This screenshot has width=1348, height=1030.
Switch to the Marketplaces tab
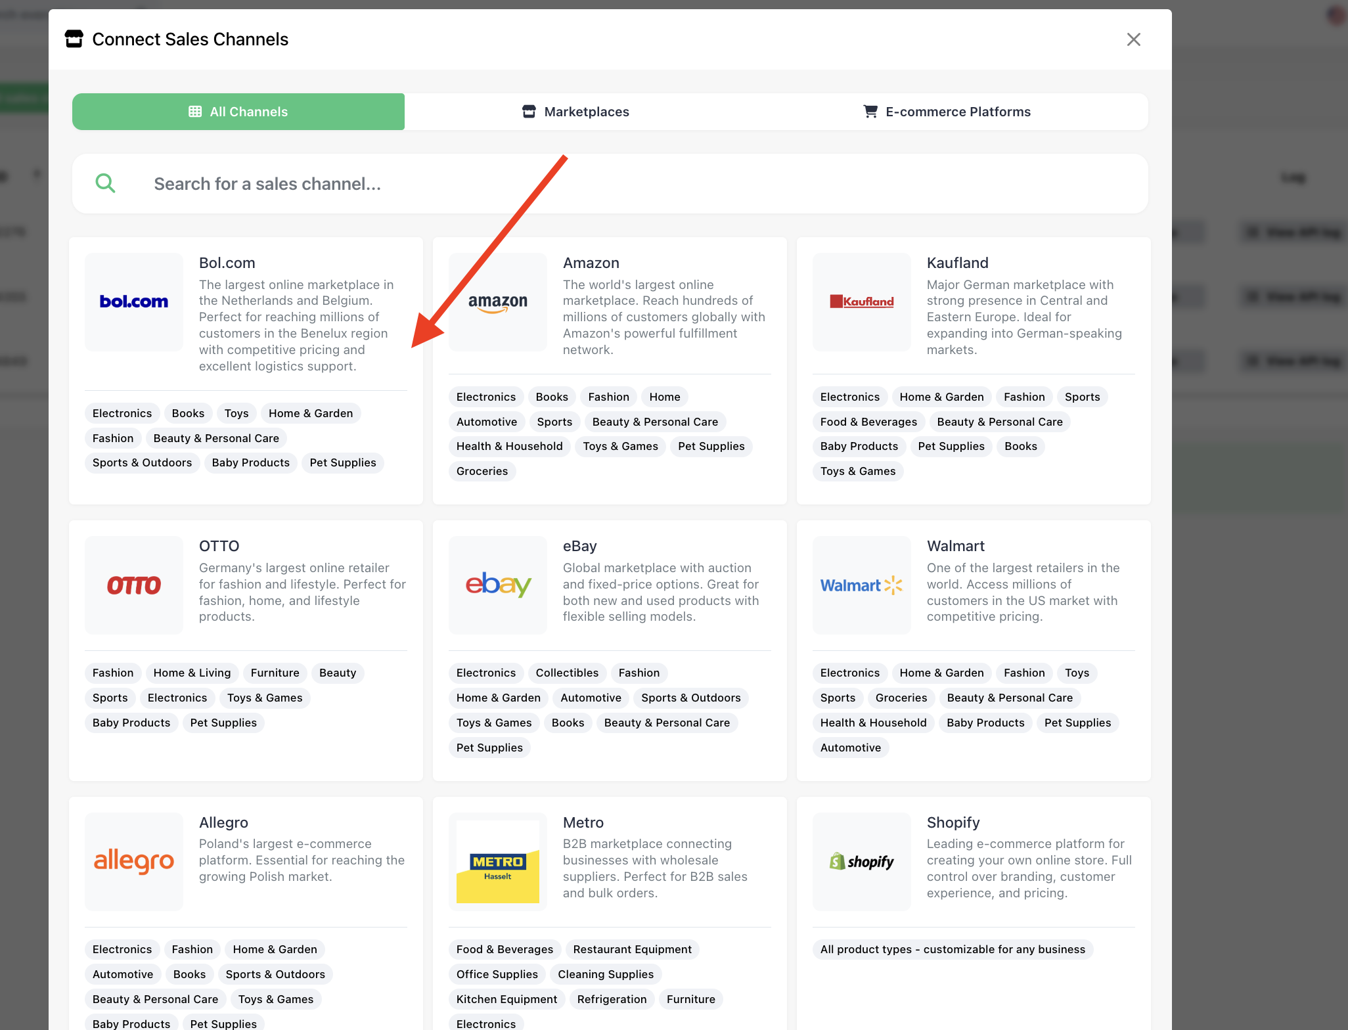pyautogui.click(x=575, y=112)
